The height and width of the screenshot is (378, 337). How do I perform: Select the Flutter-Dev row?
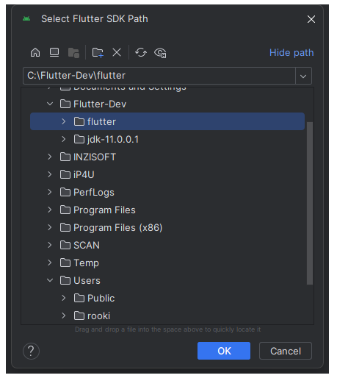(x=167, y=104)
